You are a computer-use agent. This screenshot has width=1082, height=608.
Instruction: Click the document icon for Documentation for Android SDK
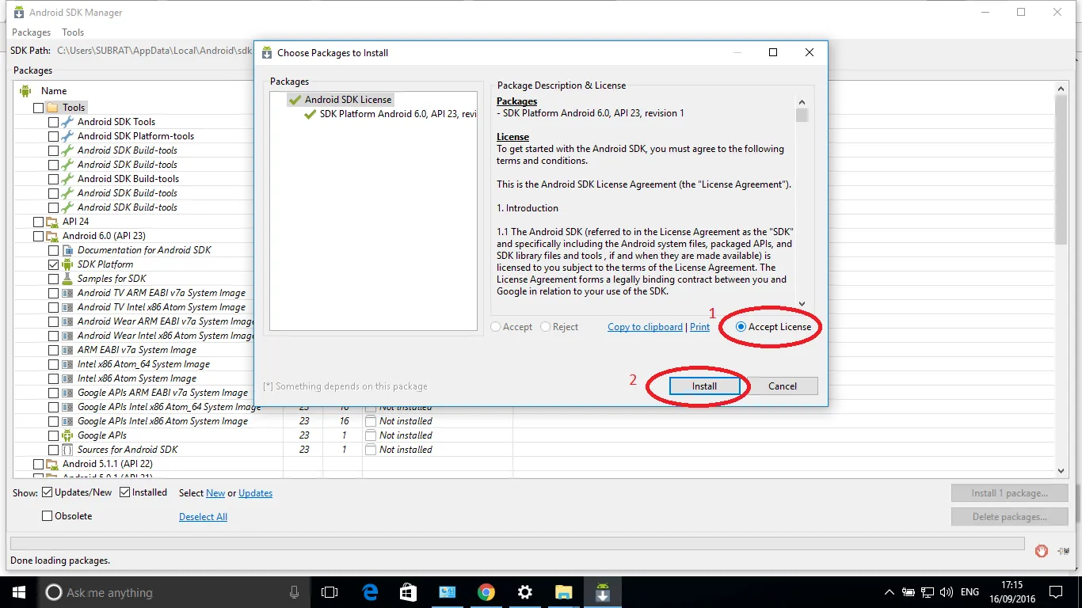point(67,250)
